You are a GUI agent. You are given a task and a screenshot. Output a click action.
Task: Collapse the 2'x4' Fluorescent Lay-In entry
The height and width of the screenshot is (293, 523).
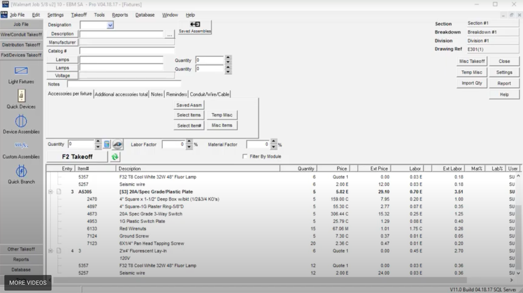[52, 251]
